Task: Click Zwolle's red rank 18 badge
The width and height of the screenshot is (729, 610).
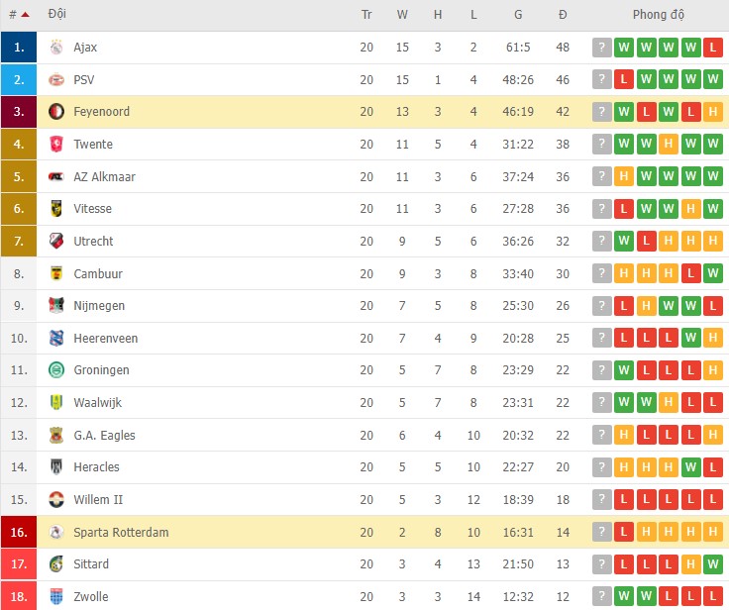Action: [19, 596]
